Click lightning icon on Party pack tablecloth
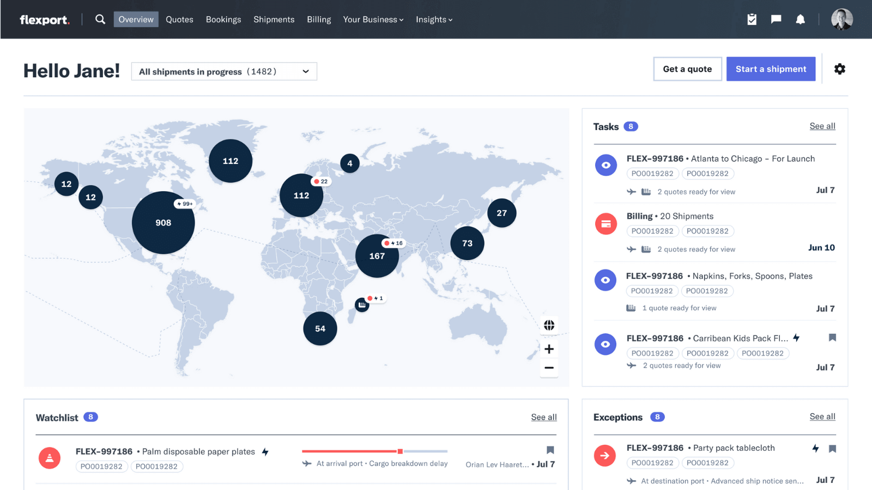This screenshot has height=490, width=872. (815, 448)
